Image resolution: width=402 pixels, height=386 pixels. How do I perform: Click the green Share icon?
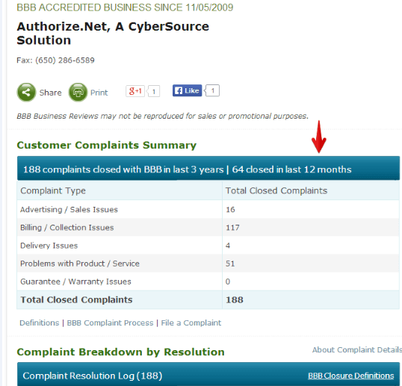click(x=26, y=93)
